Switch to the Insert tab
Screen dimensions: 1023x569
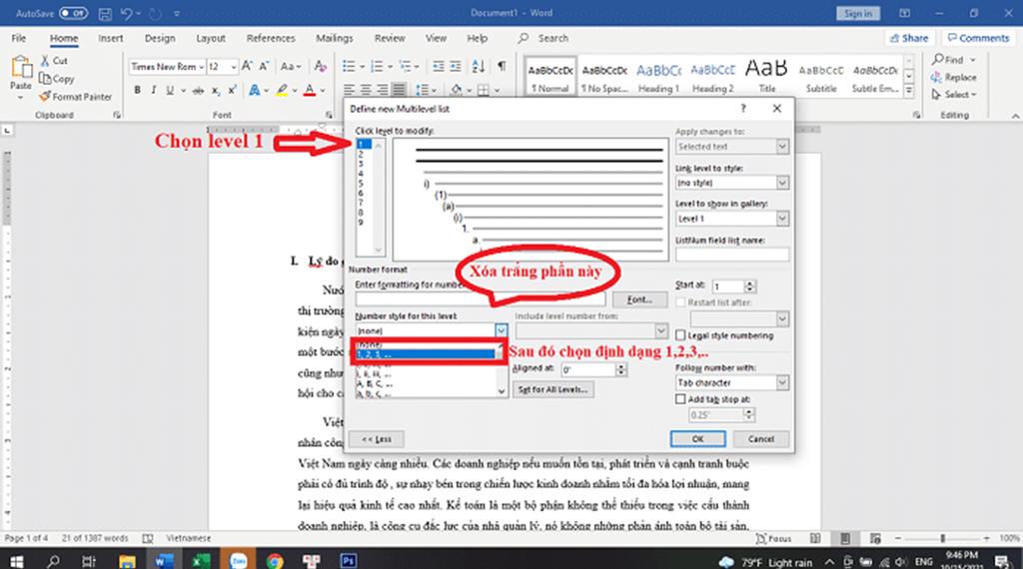pyautogui.click(x=110, y=39)
